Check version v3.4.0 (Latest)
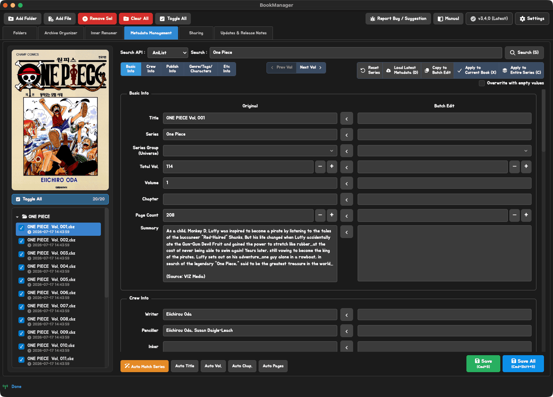553x397 pixels. click(489, 18)
